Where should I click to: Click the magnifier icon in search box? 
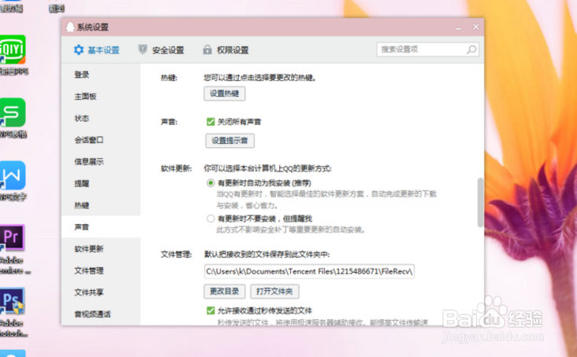tap(472, 50)
